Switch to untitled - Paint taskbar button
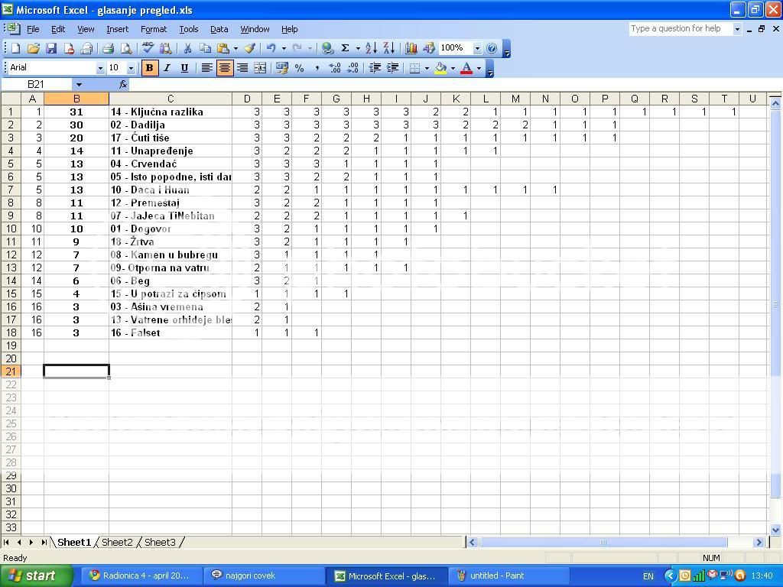The height and width of the screenshot is (587, 783). pos(496,576)
